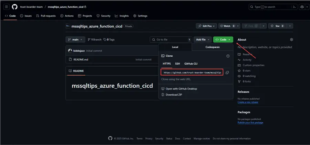Expand the Add file dropdown
Screen dimensions: 310x145
203,40
